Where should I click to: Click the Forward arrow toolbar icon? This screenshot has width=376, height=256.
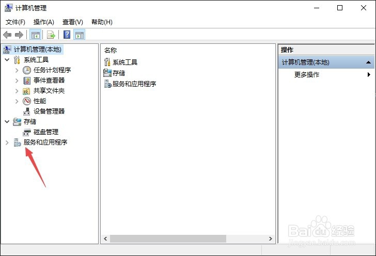19,35
